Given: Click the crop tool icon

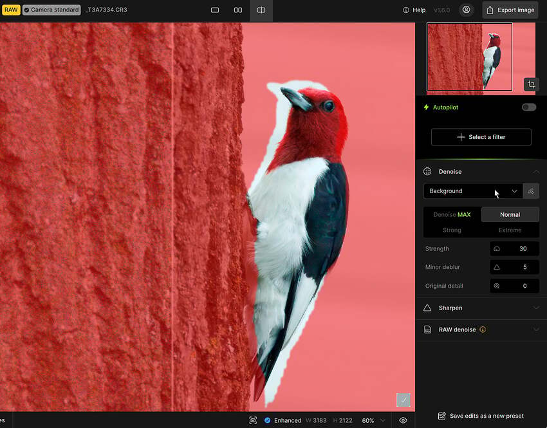Looking at the screenshot, I should [x=532, y=84].
